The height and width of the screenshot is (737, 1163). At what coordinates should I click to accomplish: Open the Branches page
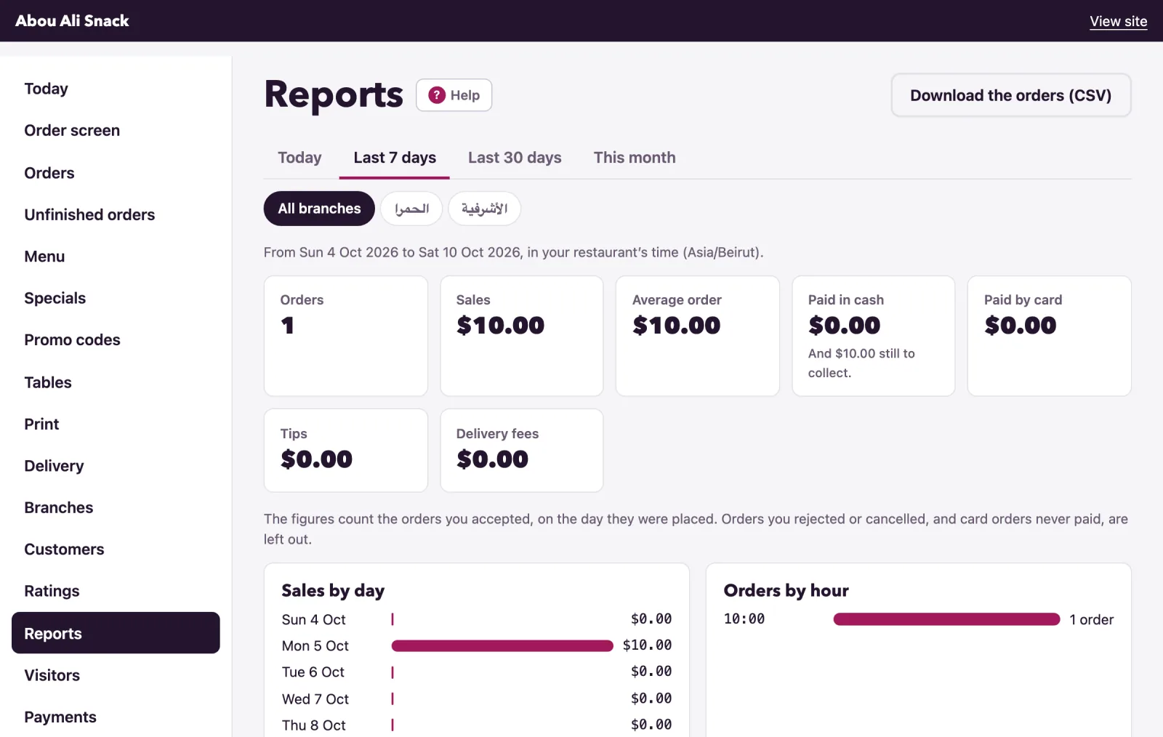[x=116, y=507]
